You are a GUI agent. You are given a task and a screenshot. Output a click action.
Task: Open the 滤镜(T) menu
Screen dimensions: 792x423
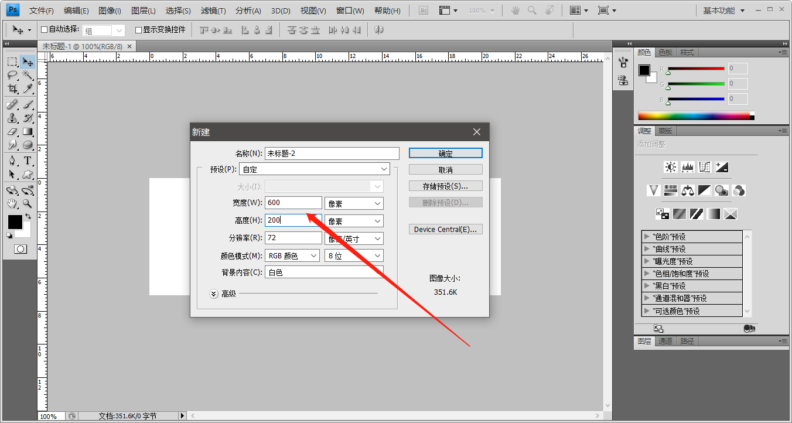coord(213,11)
